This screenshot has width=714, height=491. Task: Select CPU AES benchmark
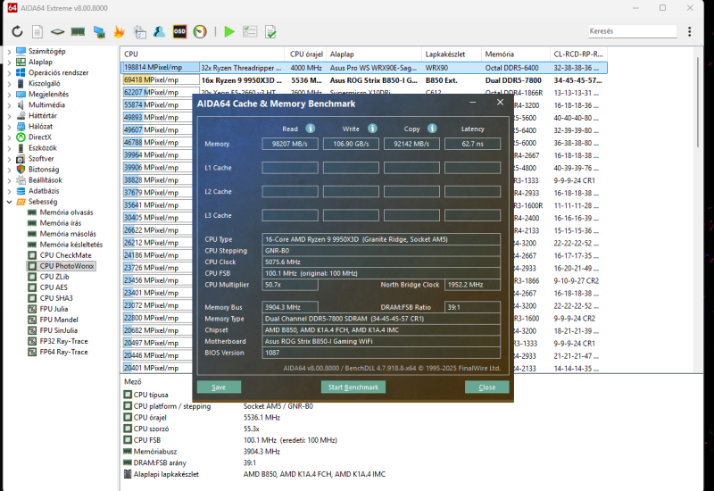pyautogui.click(x=54, y=287)
